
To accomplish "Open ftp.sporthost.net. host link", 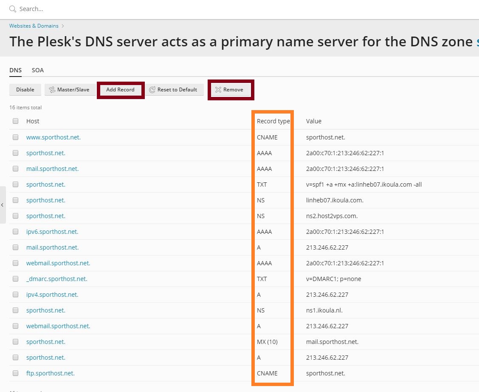I will coord(51,373).
